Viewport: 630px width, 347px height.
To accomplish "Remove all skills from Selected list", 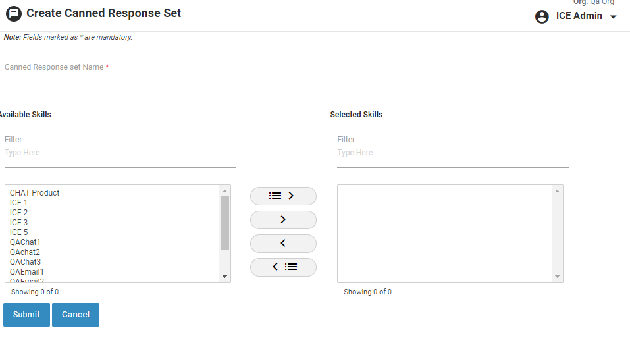I will click(283, 267).
